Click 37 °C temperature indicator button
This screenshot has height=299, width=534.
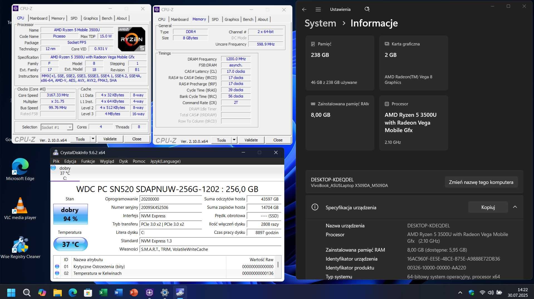[x=70, y=244]
